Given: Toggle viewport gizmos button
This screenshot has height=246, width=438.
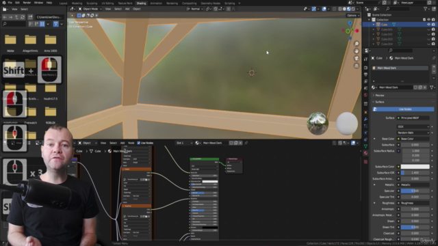Looking at the screenshot, I should tap(313, 9).
